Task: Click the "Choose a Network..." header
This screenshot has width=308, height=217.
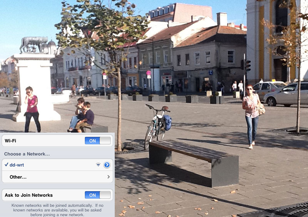Action: click(x=27, y=154)
